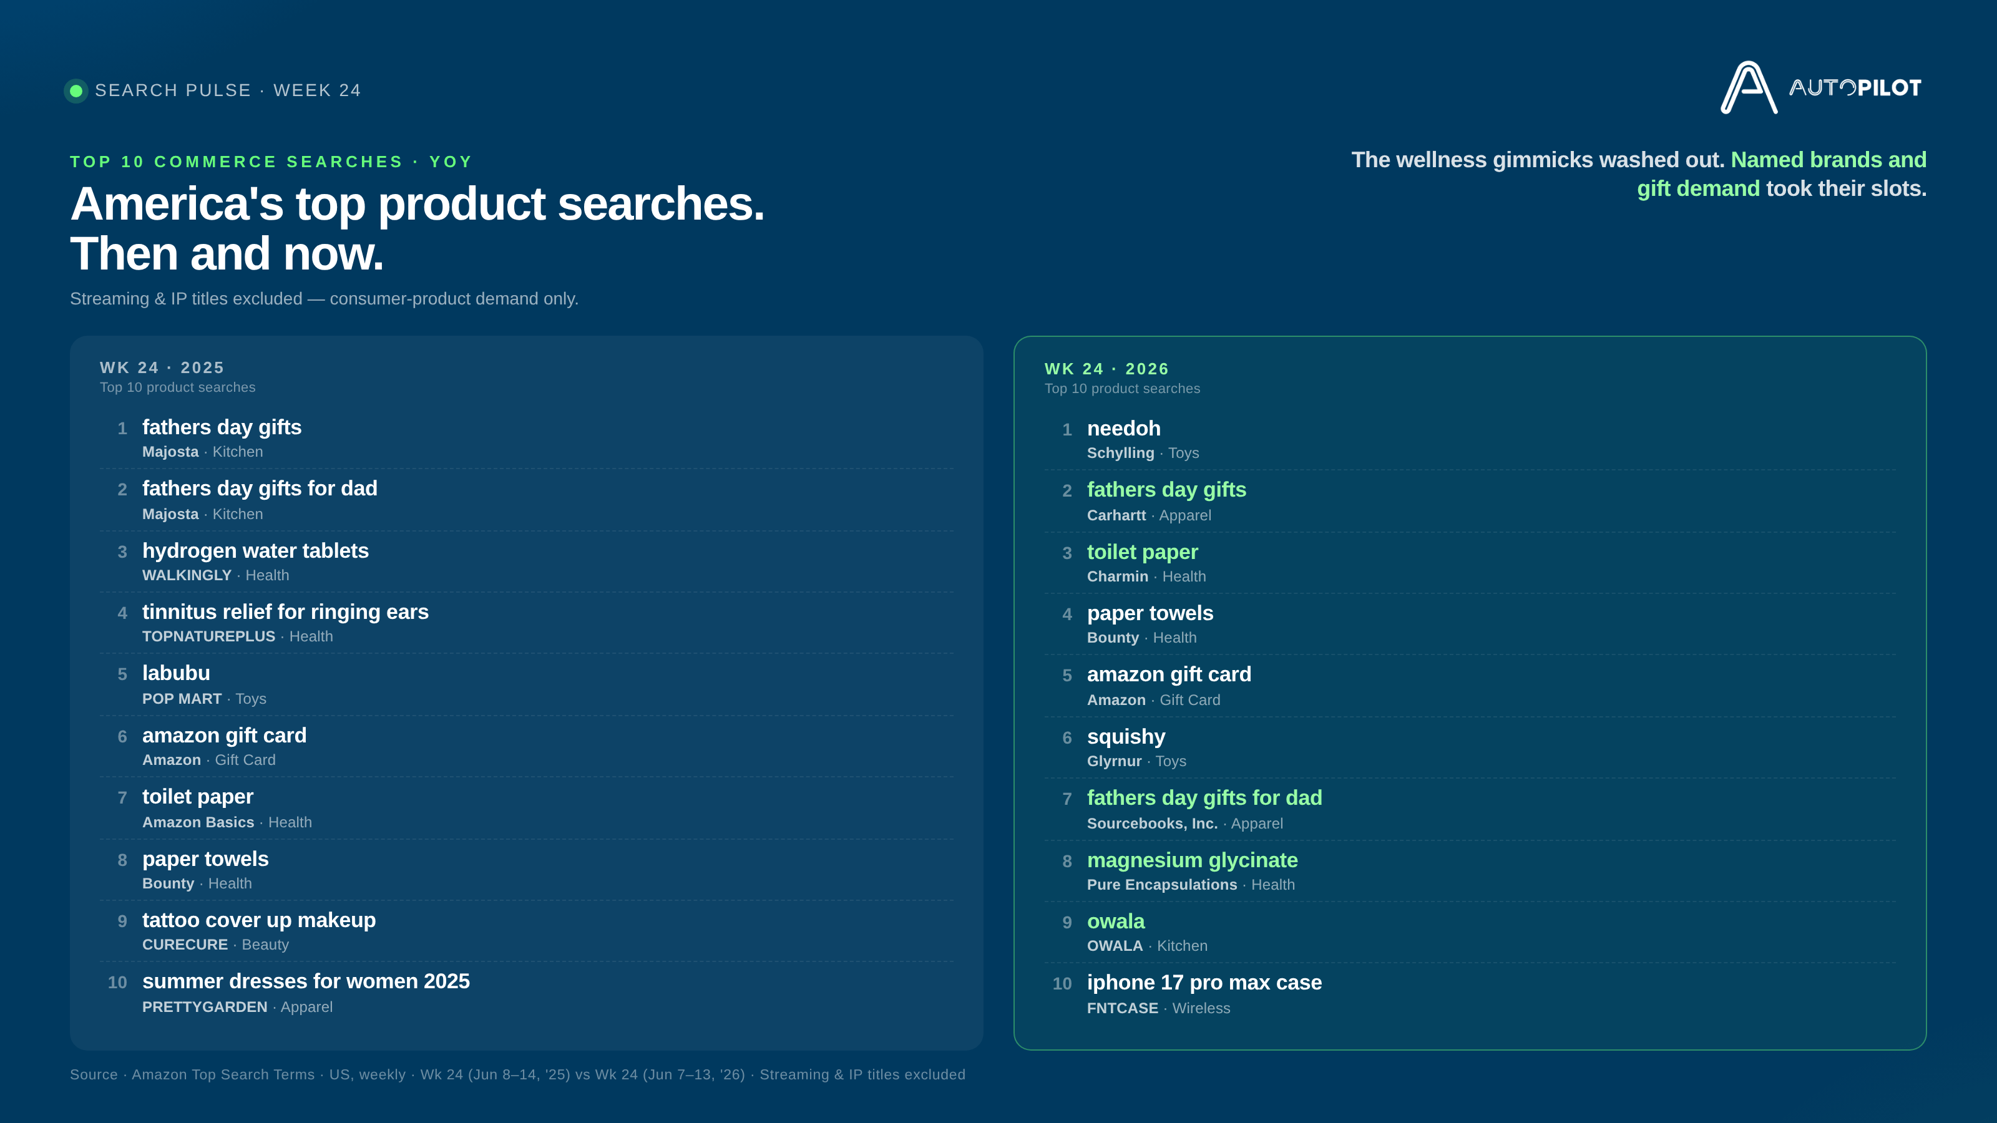Click 'Pure Encapsulations · Health' brand line
The width and height of the screenshot is (1997, 1123).
1191,884
